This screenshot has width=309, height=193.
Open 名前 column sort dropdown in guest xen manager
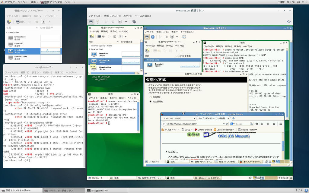[x=118, y=42]
